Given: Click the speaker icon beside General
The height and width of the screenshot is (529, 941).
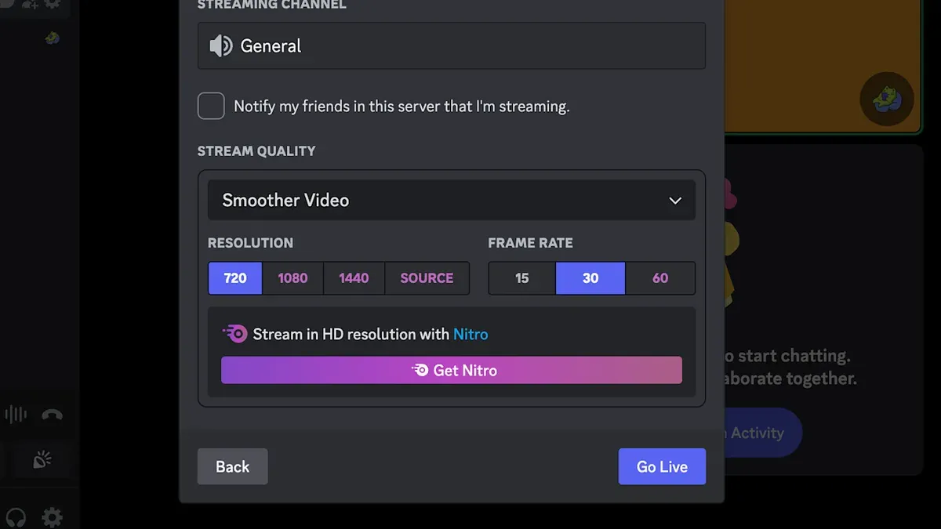Looking at the screenshot, I should click(221, 45).
